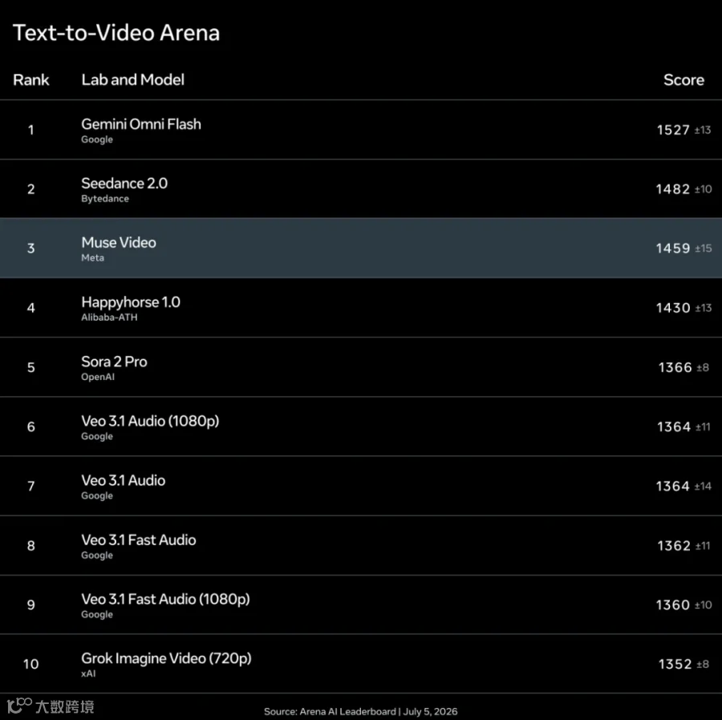Click the xAI lab label under Grok
This screenshot has width=722, height=720.
88,673
